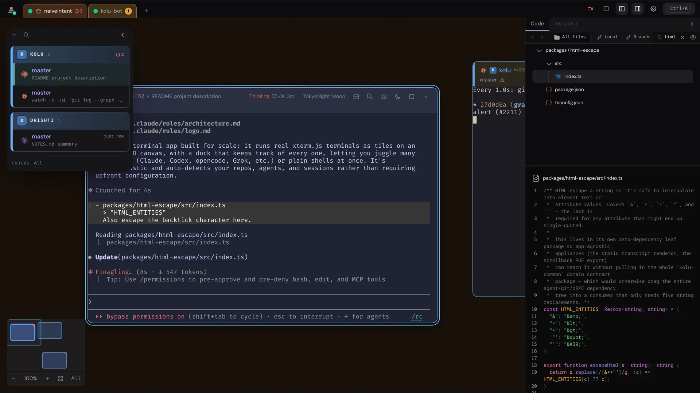Open index.ts in the file tree
The width and height of the screenshot is (700, 393).
point(612,76)
